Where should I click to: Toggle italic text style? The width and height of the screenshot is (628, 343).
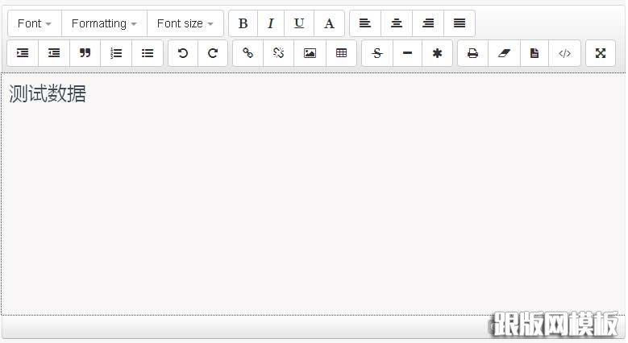click(x=271, y=23)
